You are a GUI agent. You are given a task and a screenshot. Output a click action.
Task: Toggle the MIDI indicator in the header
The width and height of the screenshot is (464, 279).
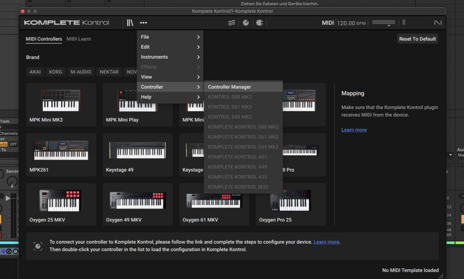click(x=328, y=23)
